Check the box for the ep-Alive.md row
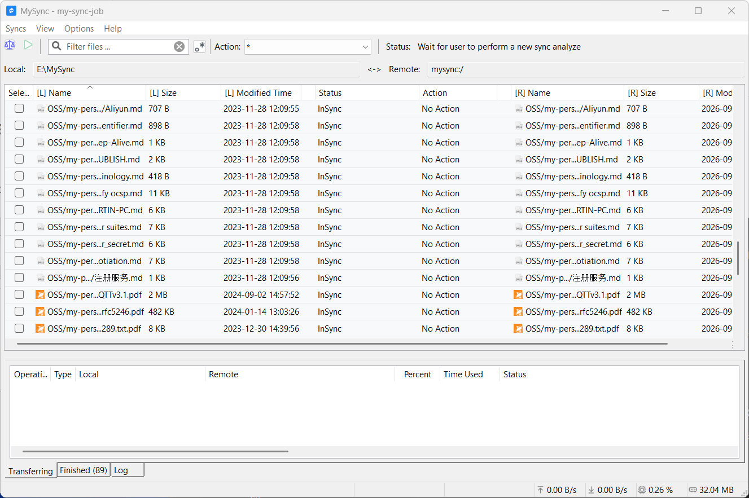The image size is (749, 498). coord(19,142)
